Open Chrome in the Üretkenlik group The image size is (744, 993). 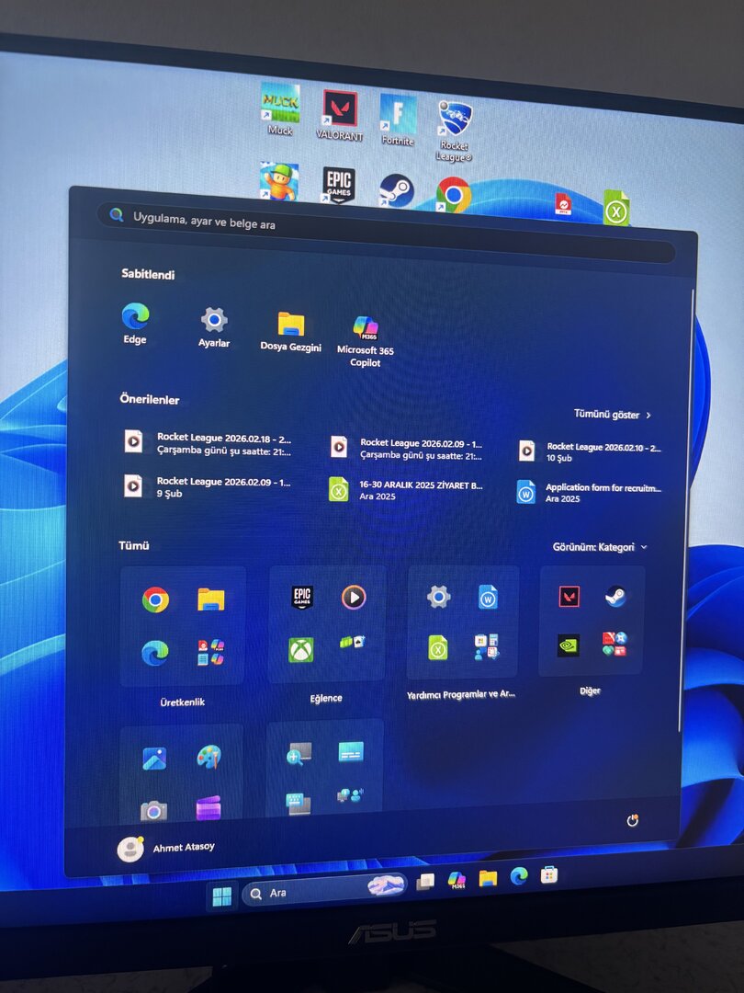155,599
